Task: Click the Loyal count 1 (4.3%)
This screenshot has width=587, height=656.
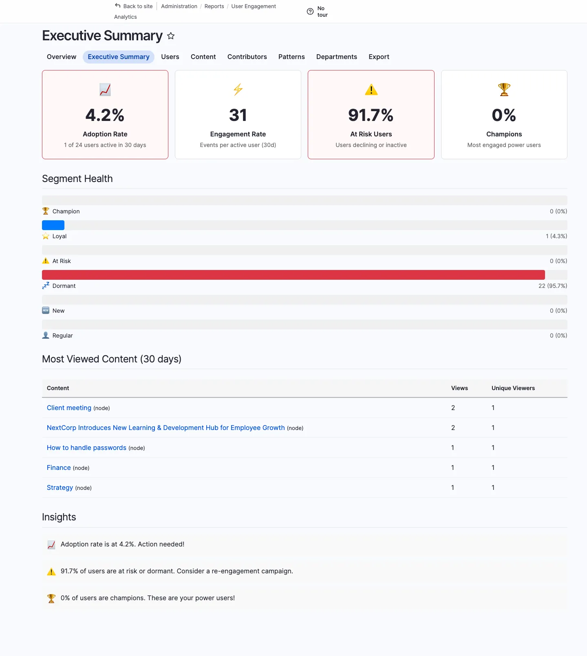Action: pos(556,236)
